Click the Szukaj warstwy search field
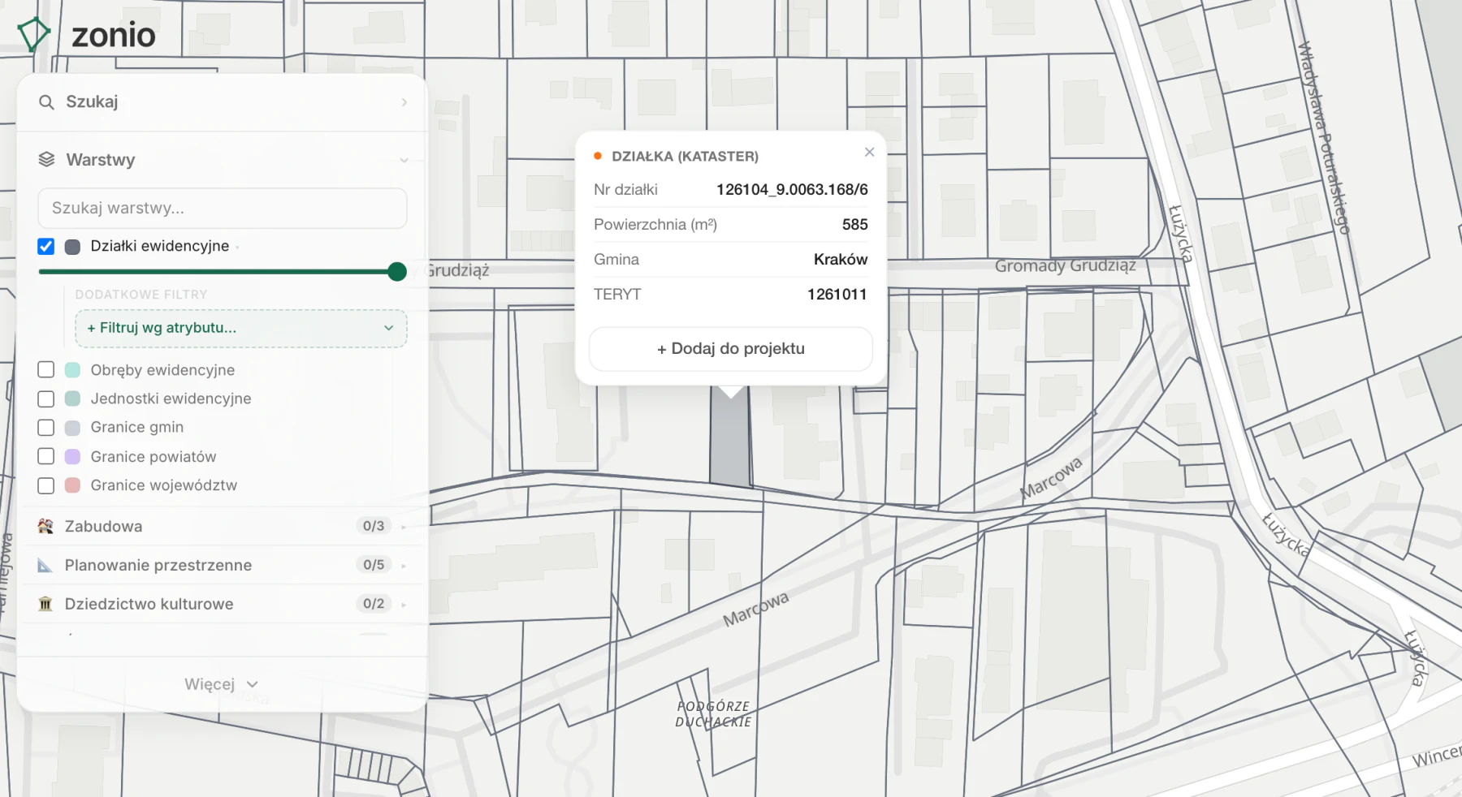Screen dimensions: 1462x797 (x=223, y=209)
